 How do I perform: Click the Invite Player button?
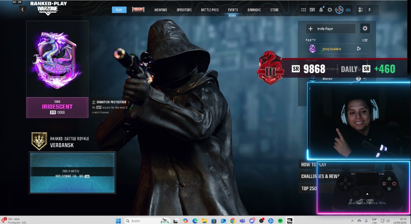[x=330, y=28]
